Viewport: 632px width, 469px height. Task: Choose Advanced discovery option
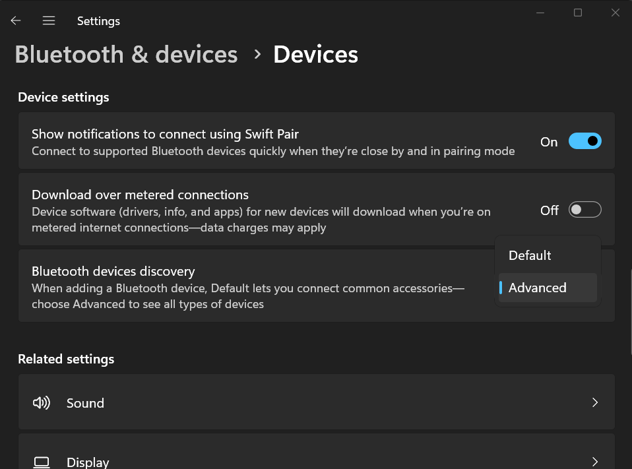tap(548, 288)
